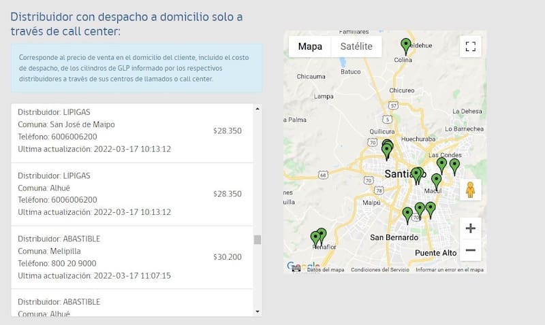Open Condiciones del Servicio link

[x=380, y=270]
